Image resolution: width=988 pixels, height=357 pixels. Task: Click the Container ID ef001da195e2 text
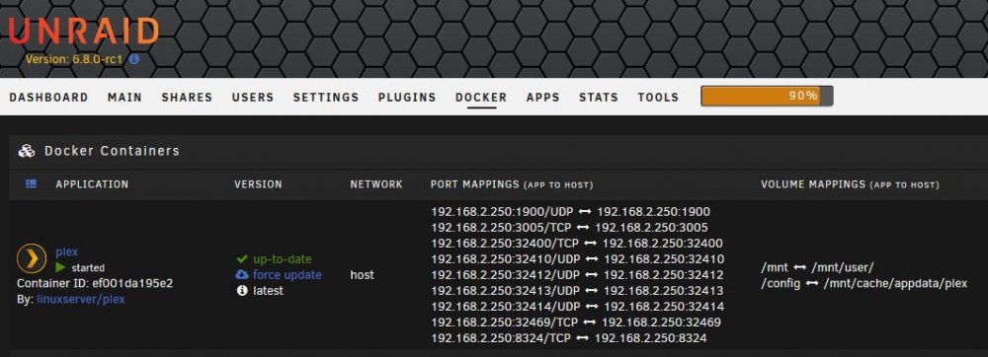pos(95,283)
